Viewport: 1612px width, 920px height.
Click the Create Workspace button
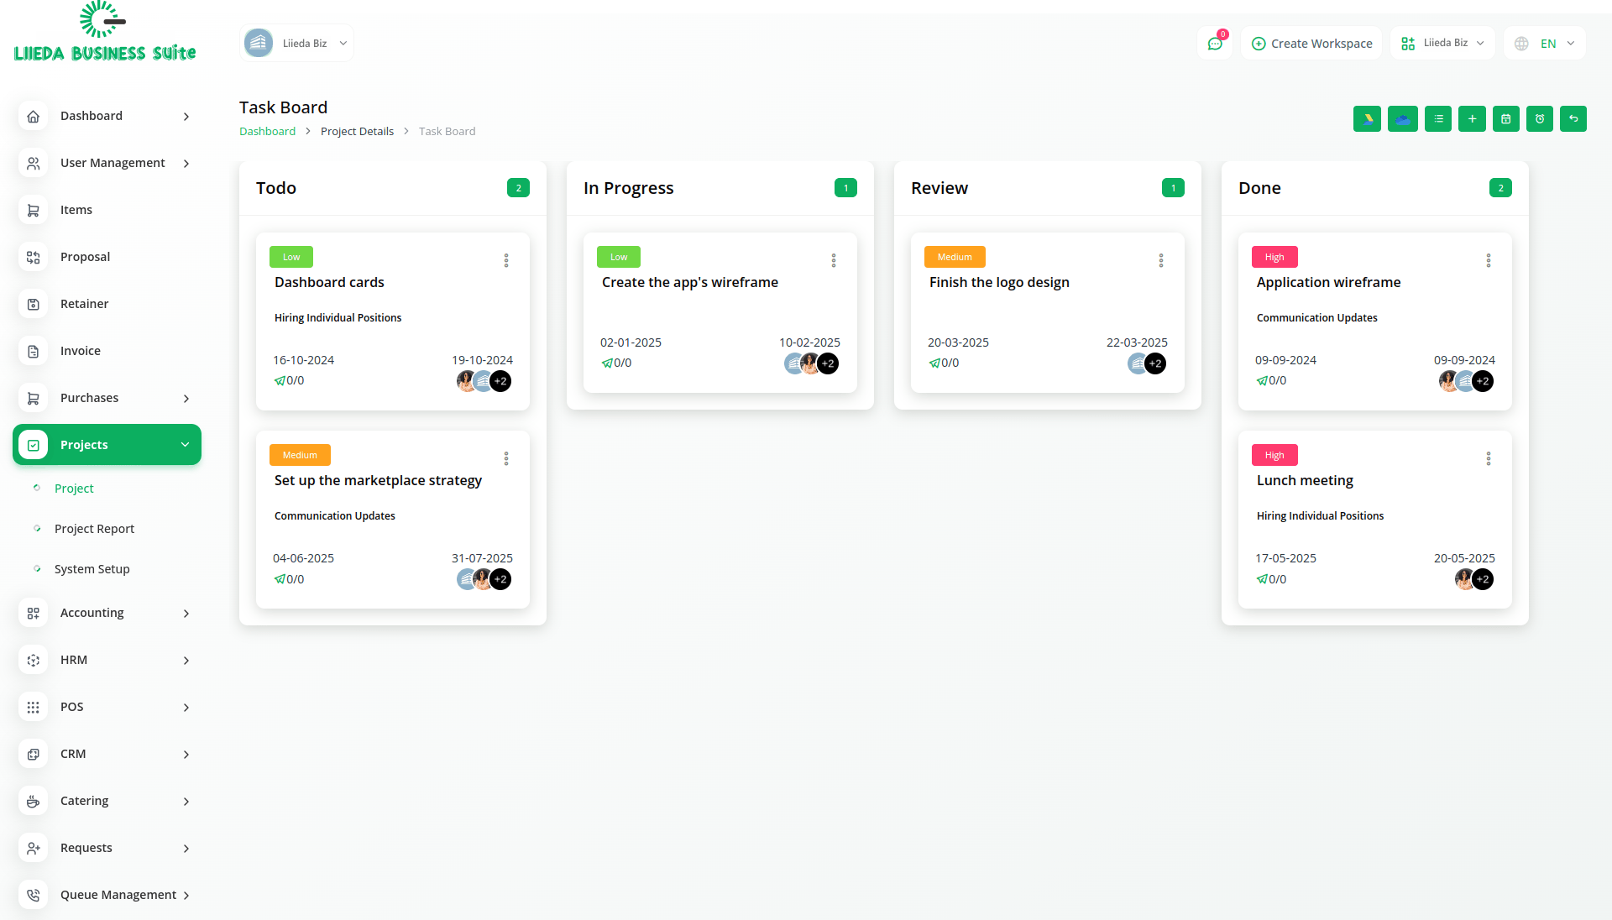point(1311,44)
